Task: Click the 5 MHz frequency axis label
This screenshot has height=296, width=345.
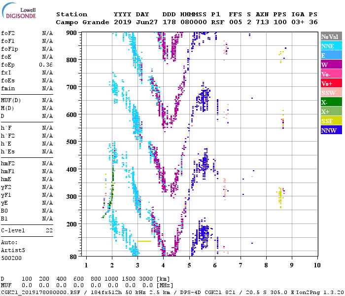Action: (x=189, y=265)
